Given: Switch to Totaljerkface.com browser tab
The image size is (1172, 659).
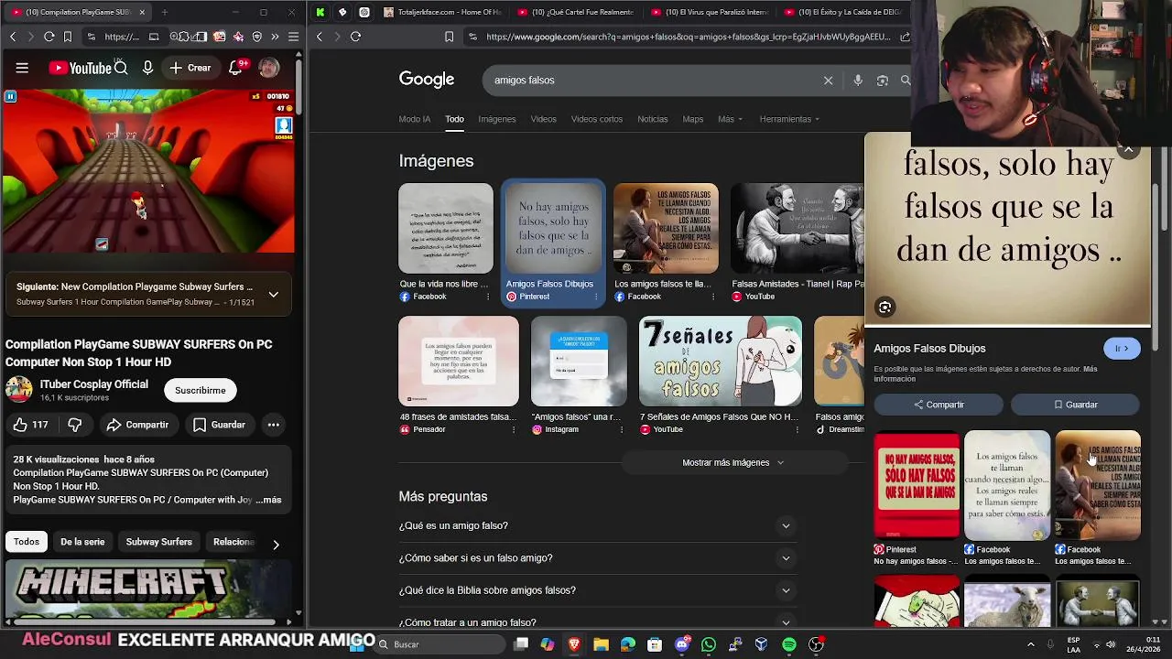Looking at the screenshot, I should (441, 12).
